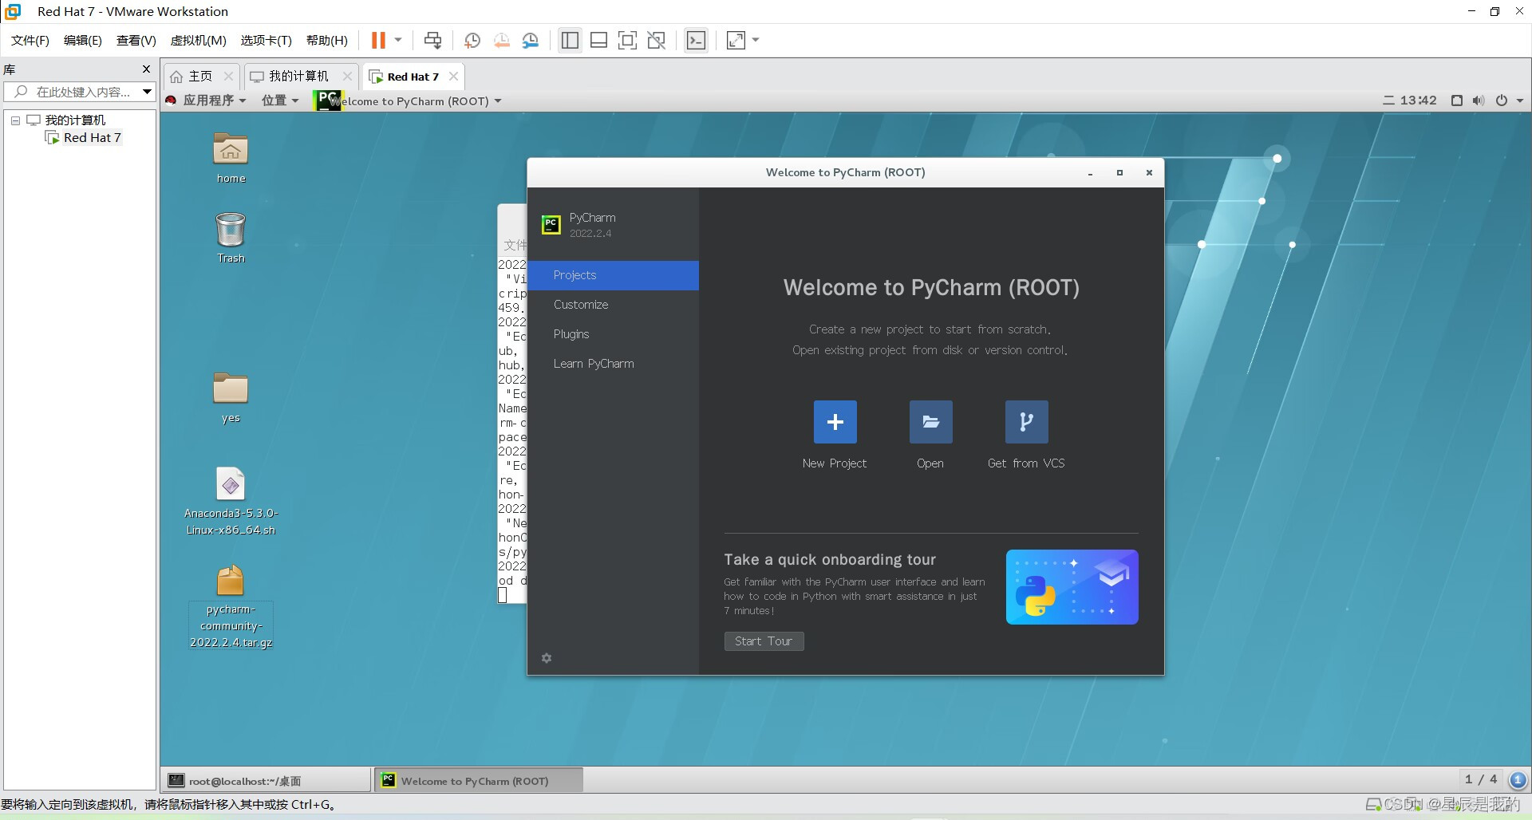Viewport: 1532px width, 820px height.
Task: Click the blue notification indicator in taskbar
Action: (1518, 780)
